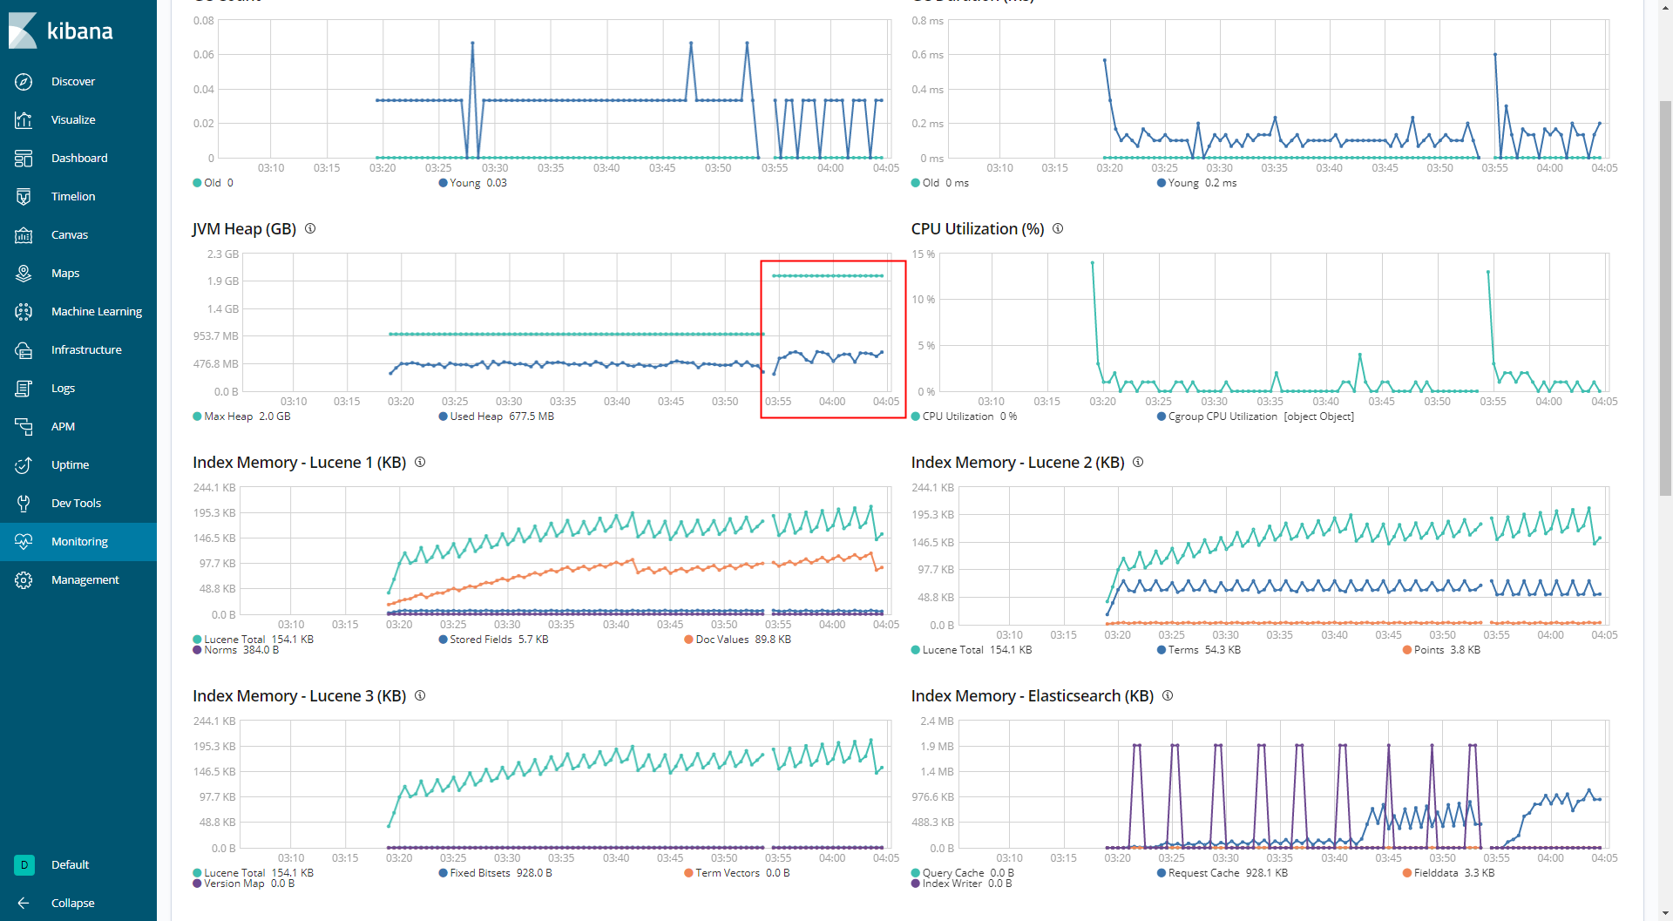Viewport: 1673px width, 921px height.
Task: Open the Maps icon
Action: [24, 273]
